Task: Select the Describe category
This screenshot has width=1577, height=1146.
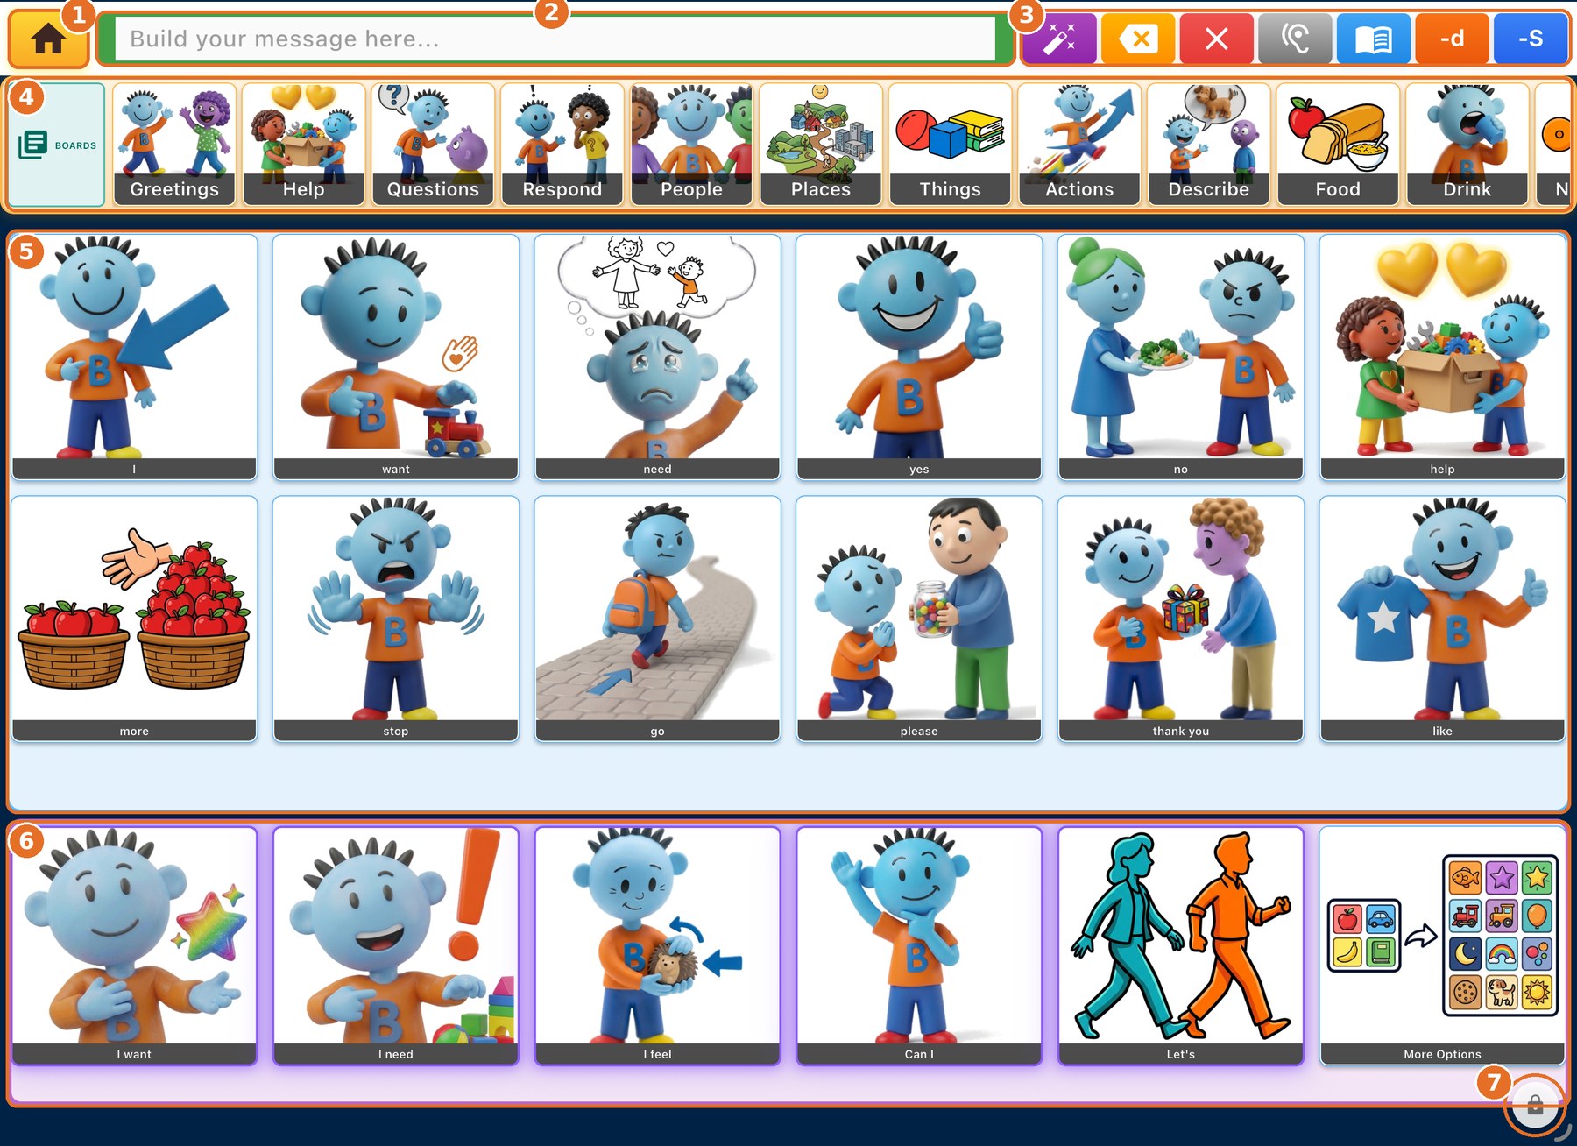Action: pyautogui.click(x=1208, y=145)
